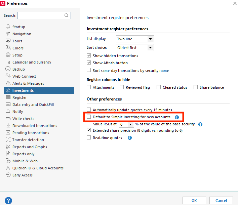Enable Real-time quotes checkbox
This screenshot has height=205, width=238.
pyautogui.click(x=89, y=137)
